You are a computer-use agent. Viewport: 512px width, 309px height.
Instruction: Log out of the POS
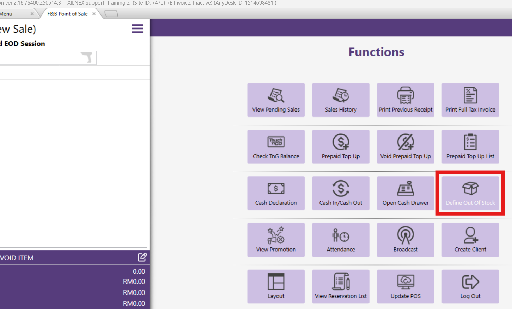point(470,286)
